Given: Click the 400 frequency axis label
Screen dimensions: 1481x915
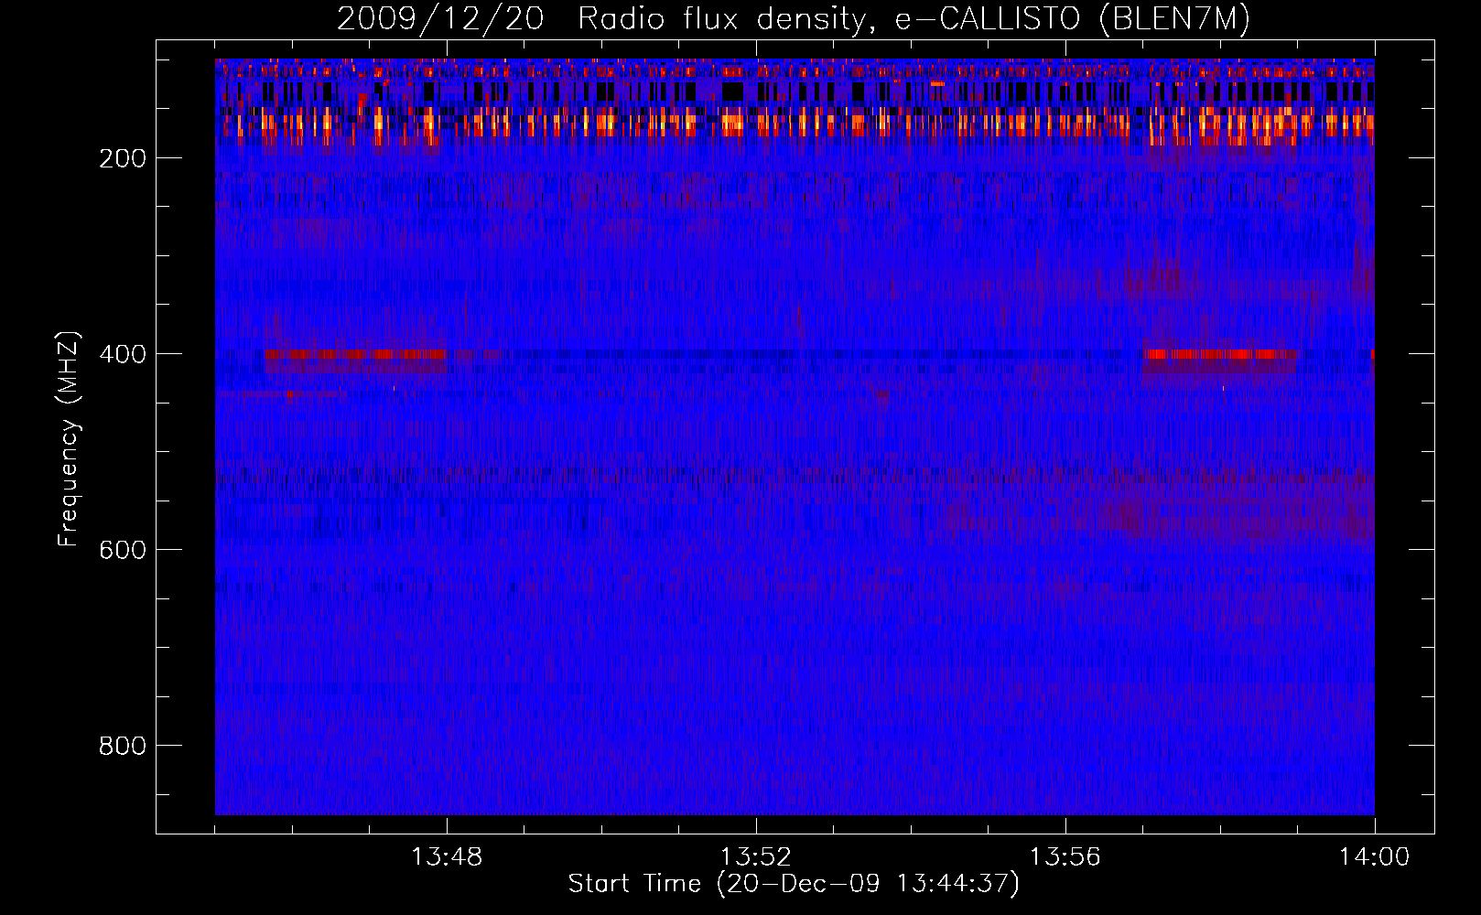Looking at the screenshot, I should click(123, 354).
